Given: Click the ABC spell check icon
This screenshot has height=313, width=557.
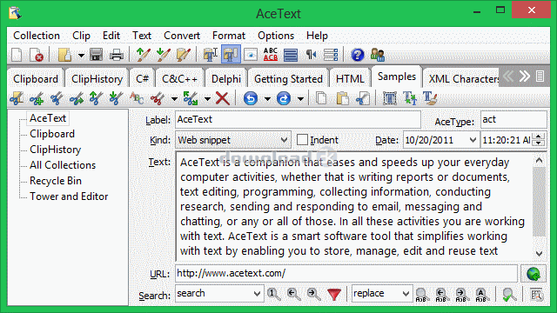Looking at the screenshot, I should [x=271, y=55].
